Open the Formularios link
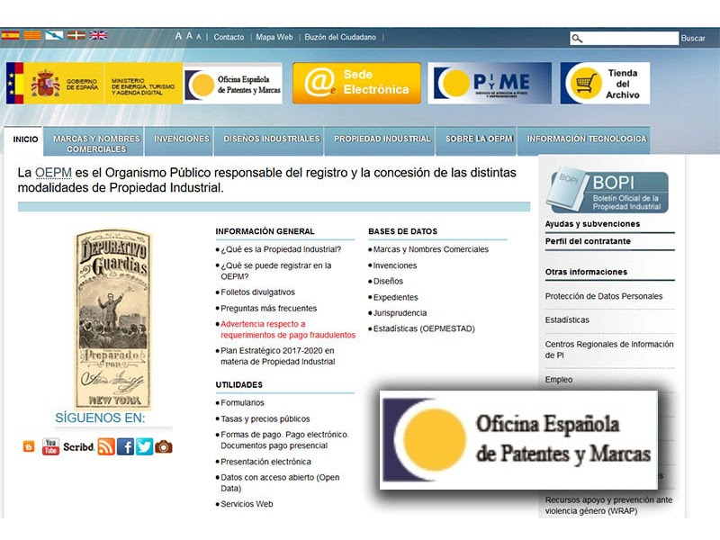The height and width of the screenshot is (540, 720). [x=242, y=402]
